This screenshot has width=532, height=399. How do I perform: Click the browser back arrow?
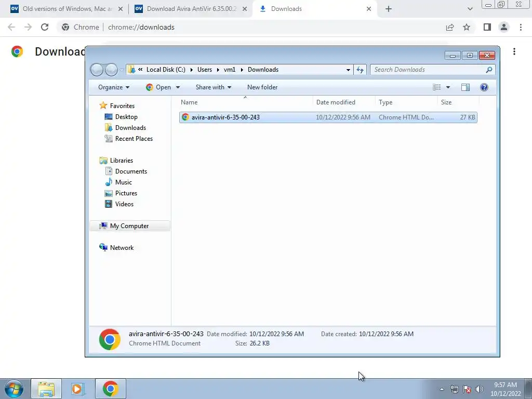[11, 27]
